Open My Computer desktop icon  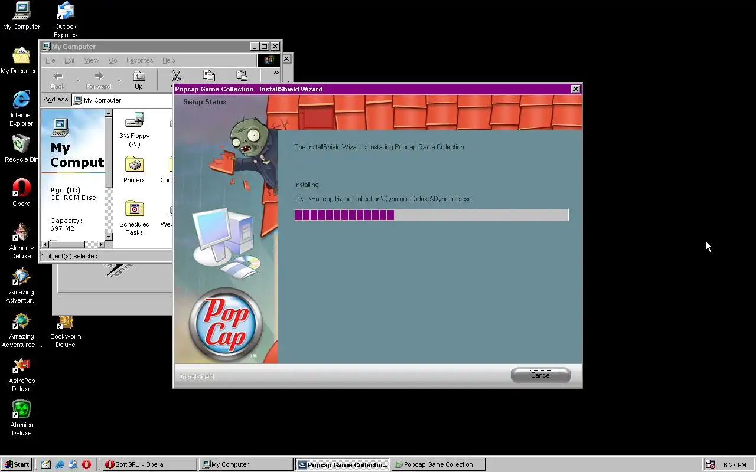21,16
